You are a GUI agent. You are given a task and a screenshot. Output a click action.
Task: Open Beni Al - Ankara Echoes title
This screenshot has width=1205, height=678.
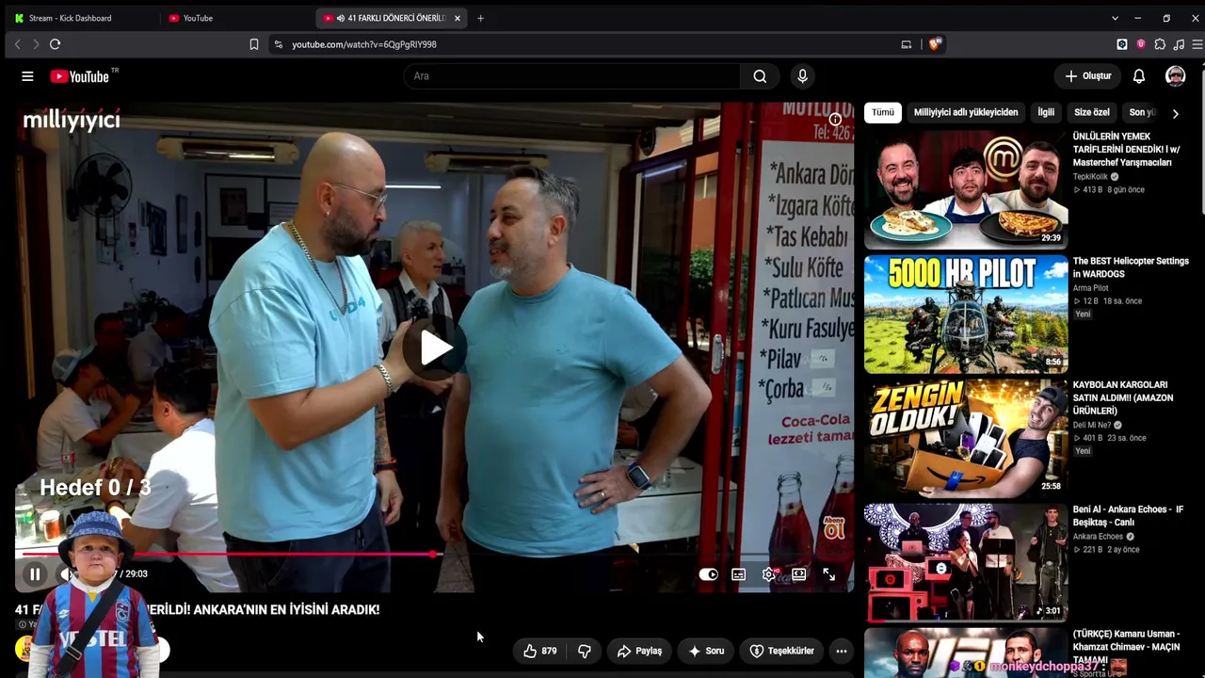point(1128,516)
